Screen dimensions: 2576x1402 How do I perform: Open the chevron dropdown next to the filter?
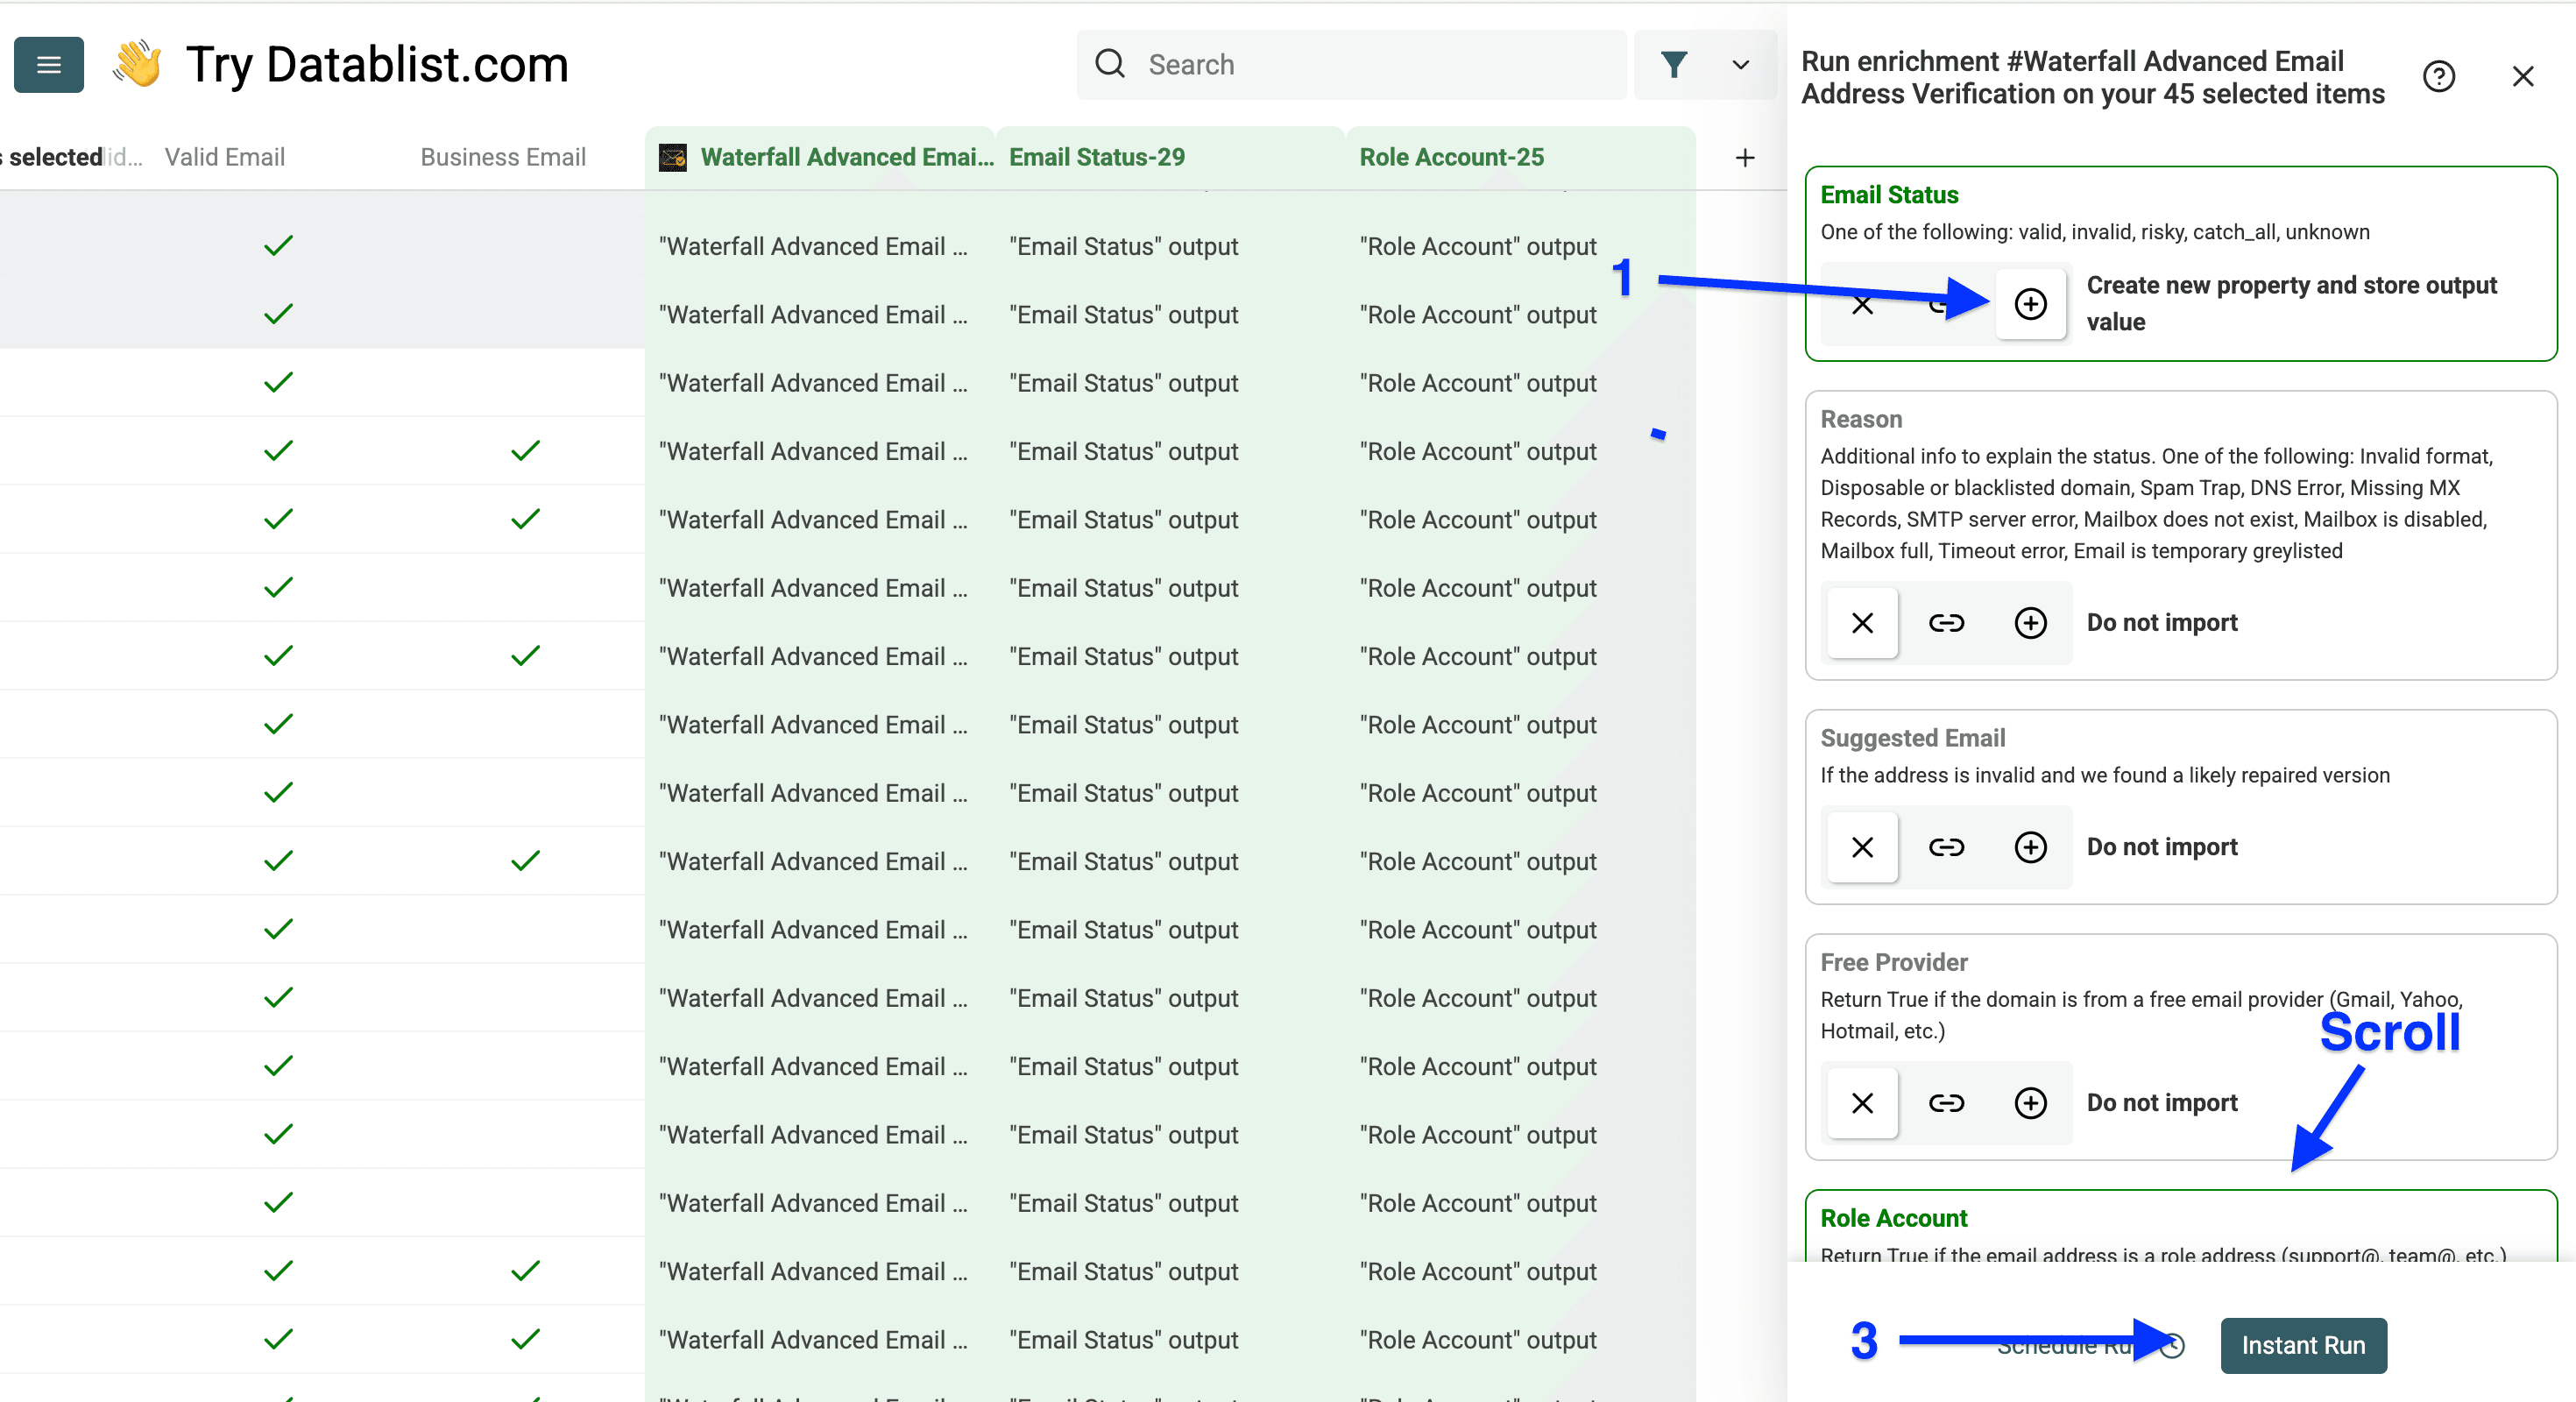click(x=1740, y=64)
